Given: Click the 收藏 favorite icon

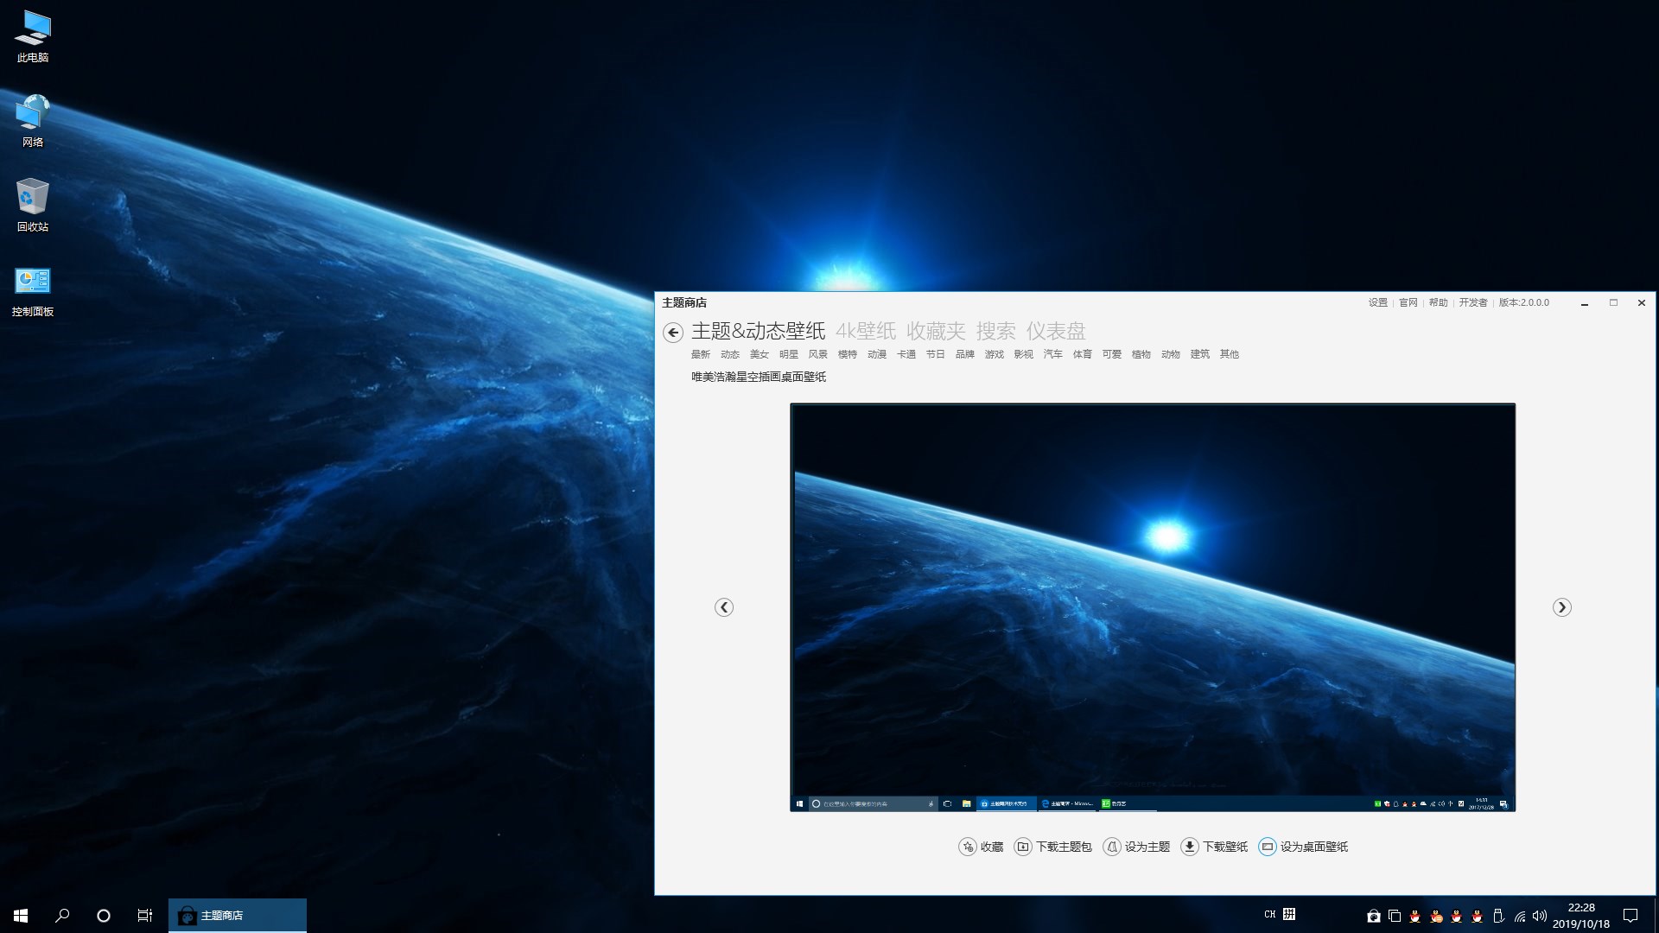Looking at the screenshot, I should point(968,847).
